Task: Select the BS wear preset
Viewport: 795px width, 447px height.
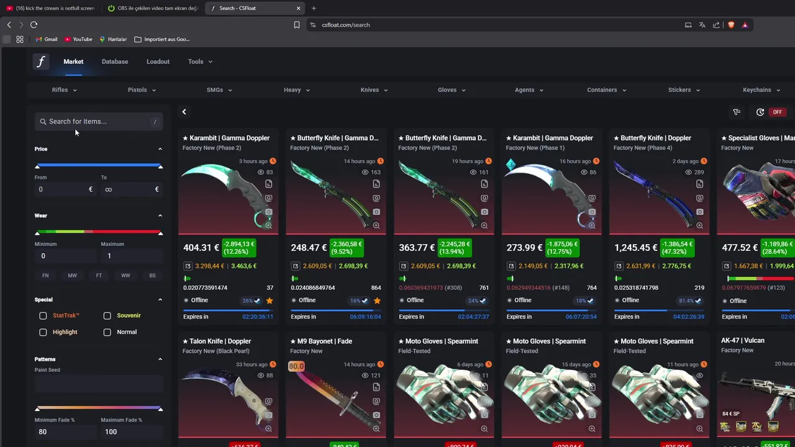Action: (x=152, y=276)
